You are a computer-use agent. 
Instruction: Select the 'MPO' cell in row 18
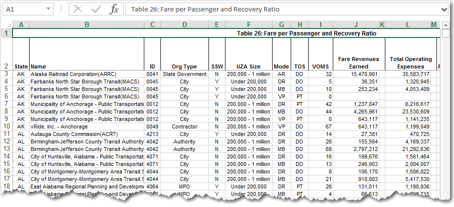pyautogui.click(x=185, y=186)
